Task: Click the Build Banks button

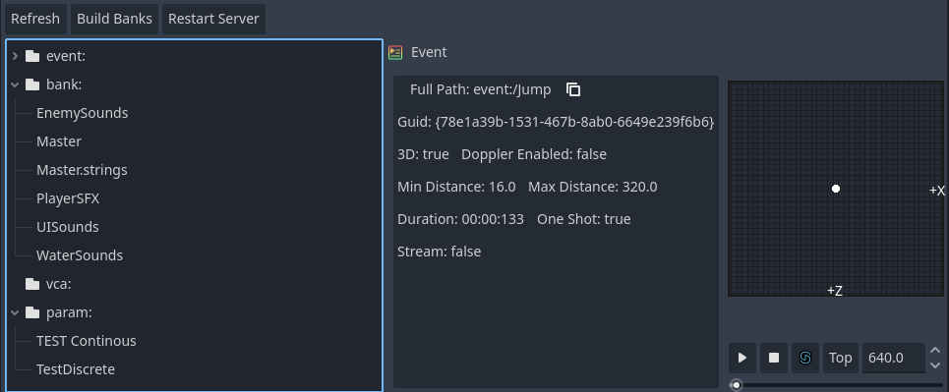Action: [114, 19]
